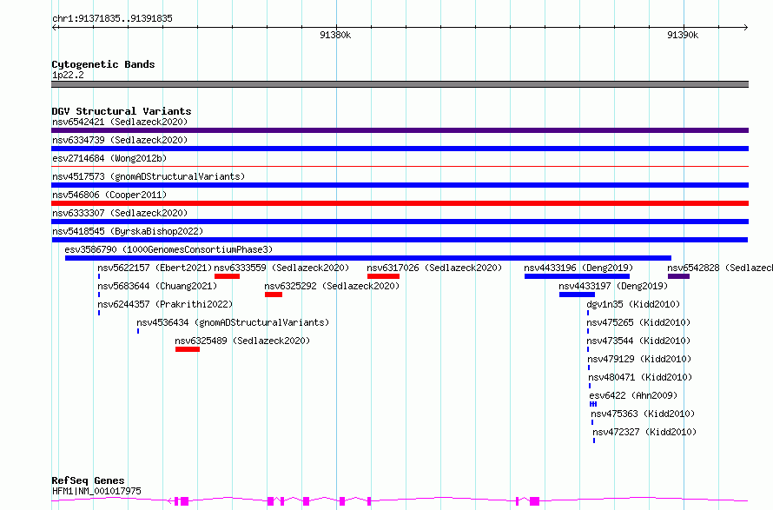The width and height of the screenshot is (773, 510).
Task: Open the HFM1|NM_001017975 gene label
Action: click(x=96, y=491)
